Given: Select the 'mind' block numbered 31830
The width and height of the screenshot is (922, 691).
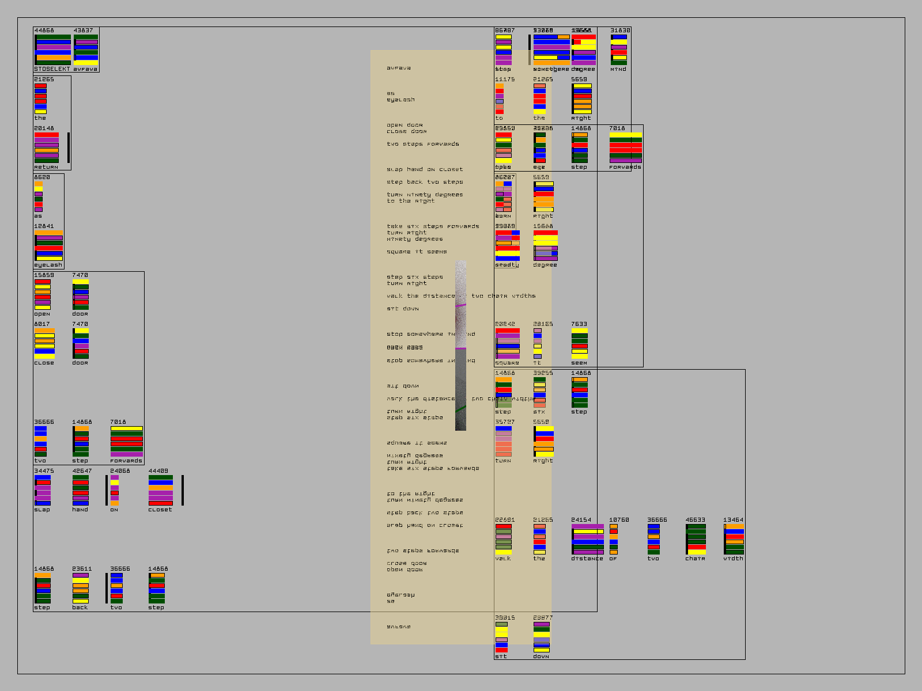Looking at the screenshot, I should pyautogui.click(x=619, y=50).
